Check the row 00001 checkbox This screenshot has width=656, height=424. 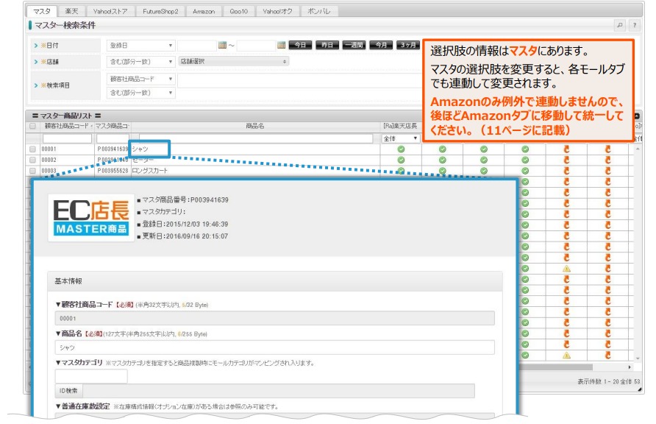click(x=32, y=149)
